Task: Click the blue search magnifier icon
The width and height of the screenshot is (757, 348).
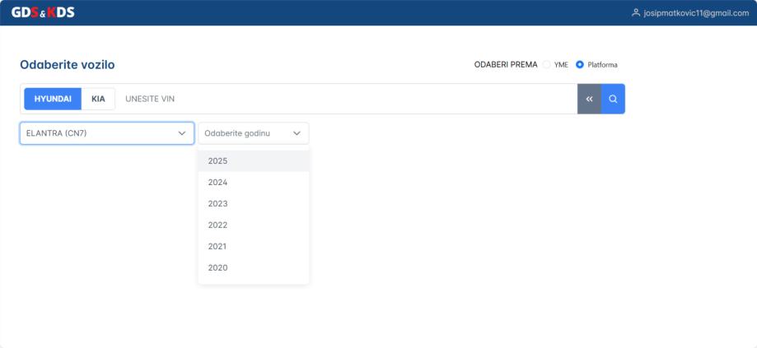Action: 613,99
